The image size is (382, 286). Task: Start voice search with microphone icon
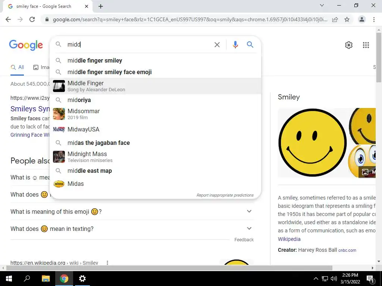click(235, 45)
